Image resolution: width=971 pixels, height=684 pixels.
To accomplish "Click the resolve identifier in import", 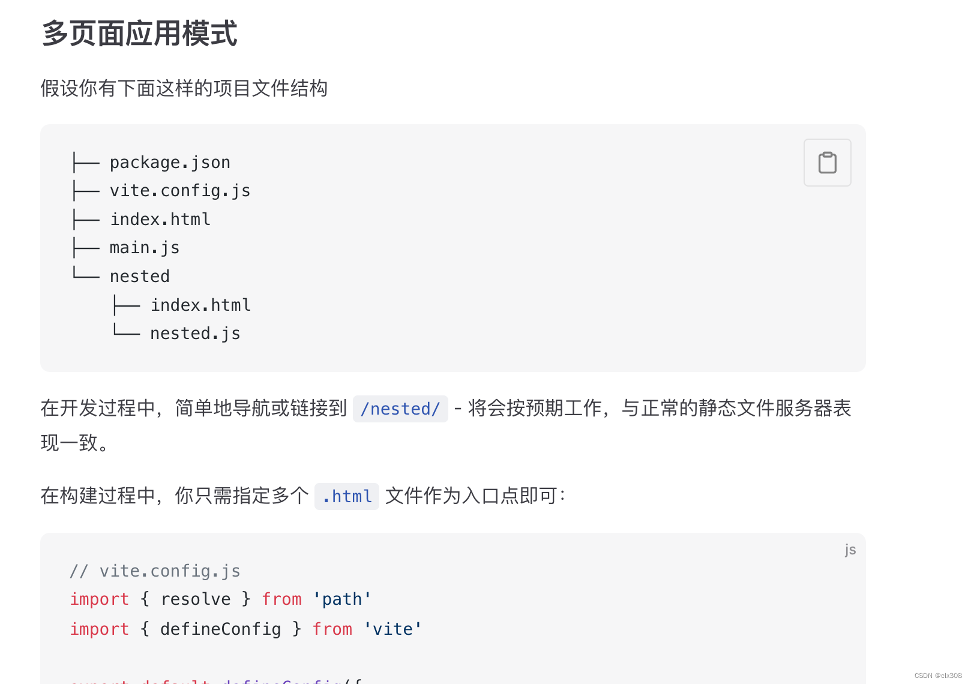I will (x=196, y=599).
